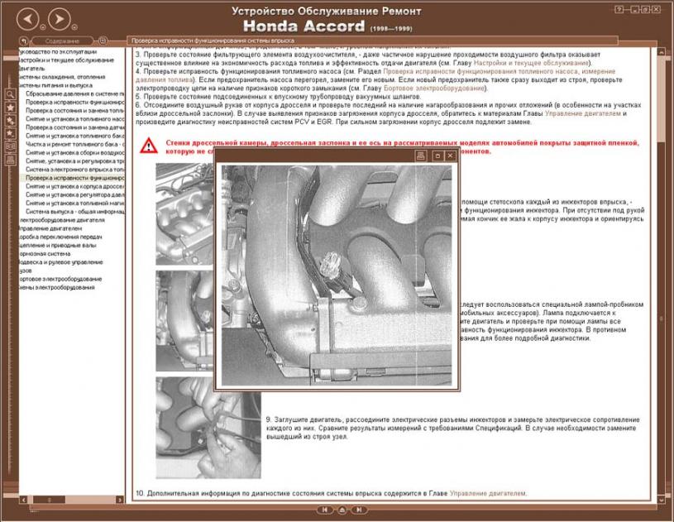
Task: Open section 'Сбрасывание давления в системе'
Action: click(x=74, y=93)
